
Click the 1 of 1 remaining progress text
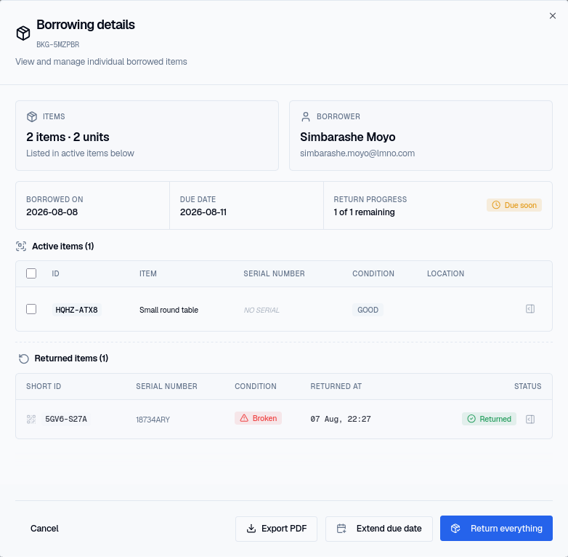click(x=364, y=212)
